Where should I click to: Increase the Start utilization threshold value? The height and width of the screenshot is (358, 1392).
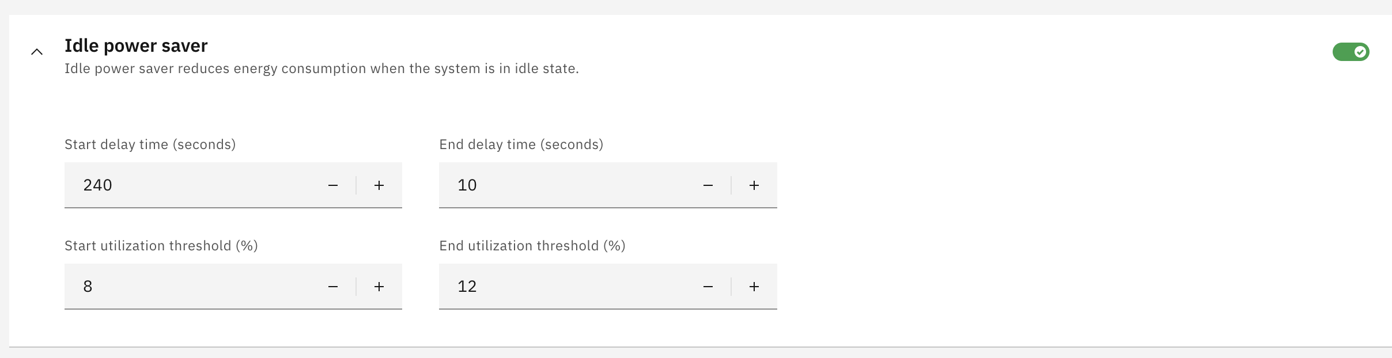379,286
